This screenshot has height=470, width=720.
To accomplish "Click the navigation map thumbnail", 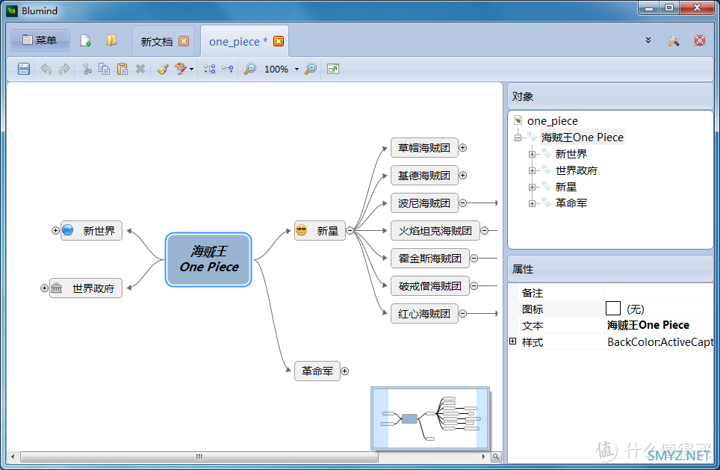I will (429, 418).
